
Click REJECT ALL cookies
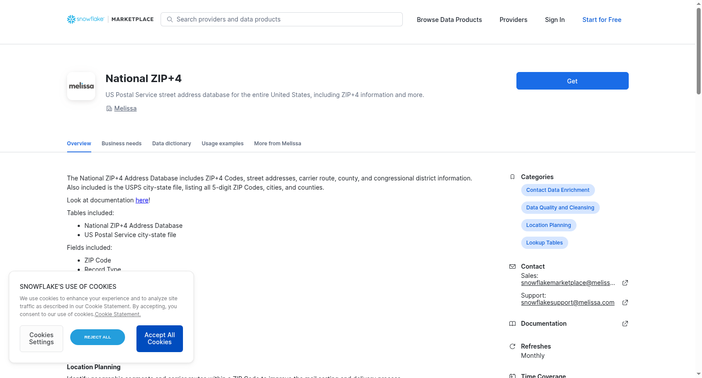pos(97,337)
